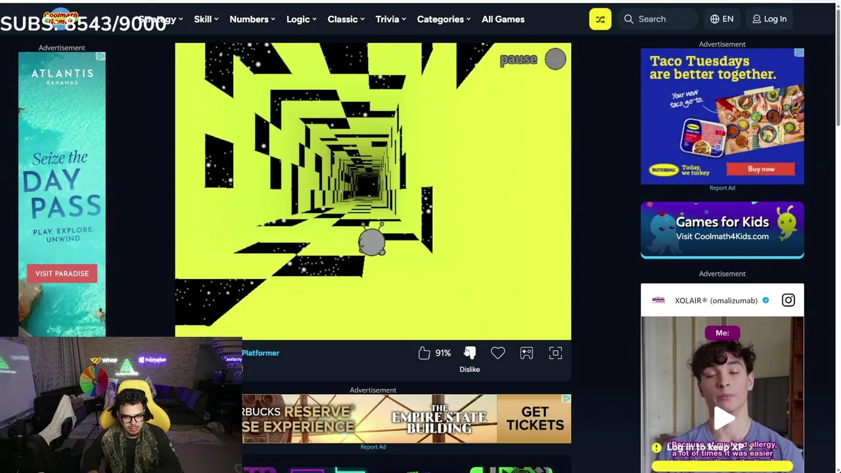Enter fullscreen with the expand icon

555,353
